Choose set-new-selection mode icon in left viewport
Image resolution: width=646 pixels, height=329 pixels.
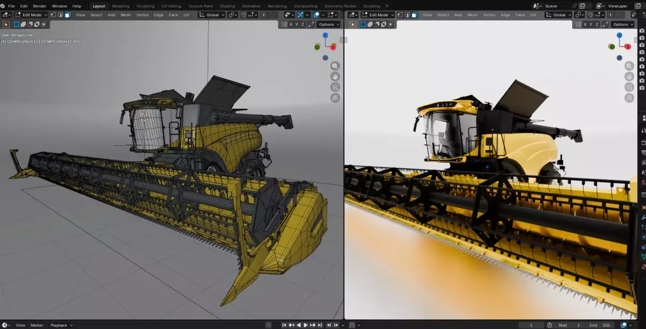[17, 24]
